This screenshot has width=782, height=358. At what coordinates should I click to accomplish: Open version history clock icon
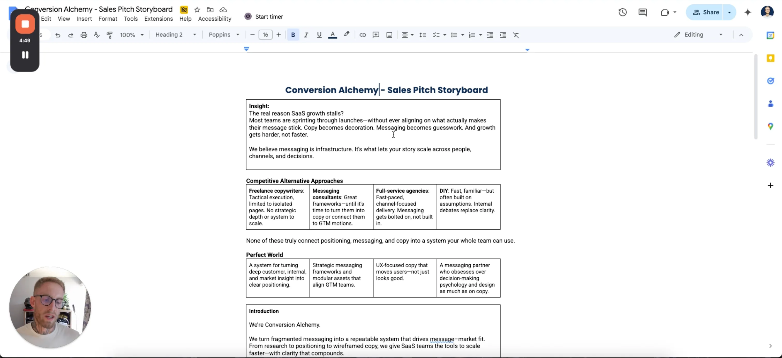point(622,12)
